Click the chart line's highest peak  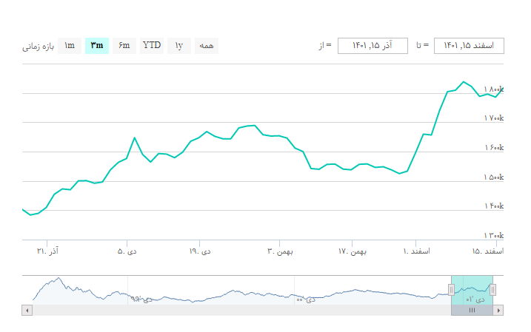pyautogui.click(x=464, y=81)
